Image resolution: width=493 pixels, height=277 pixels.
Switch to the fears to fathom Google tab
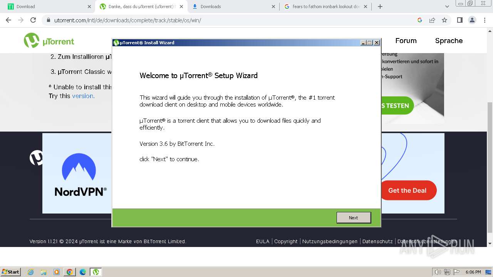pyautogui.click(x=326, y=7)
